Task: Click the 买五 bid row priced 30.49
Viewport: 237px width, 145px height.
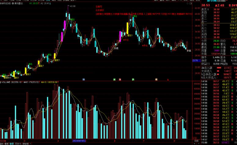Action: coord(219,37)
